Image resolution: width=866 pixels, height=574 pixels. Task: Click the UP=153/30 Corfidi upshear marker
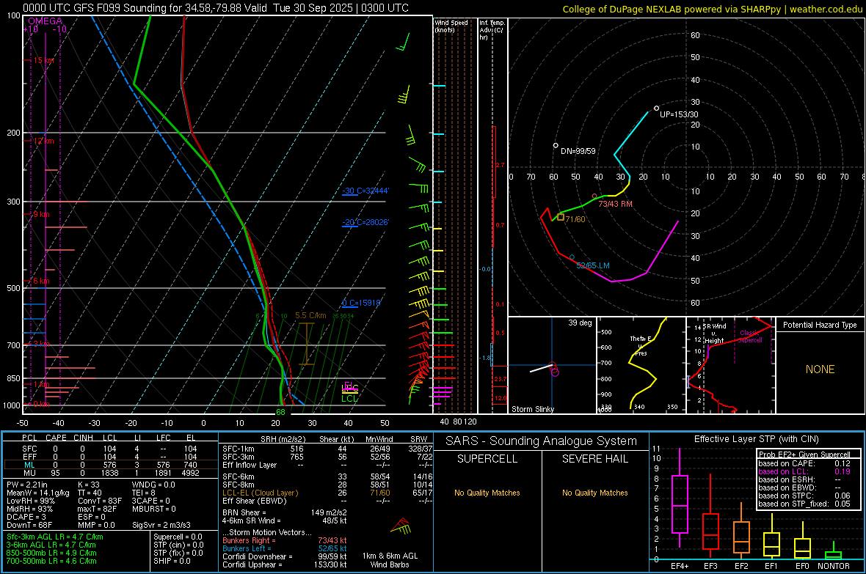click(656, 108)
